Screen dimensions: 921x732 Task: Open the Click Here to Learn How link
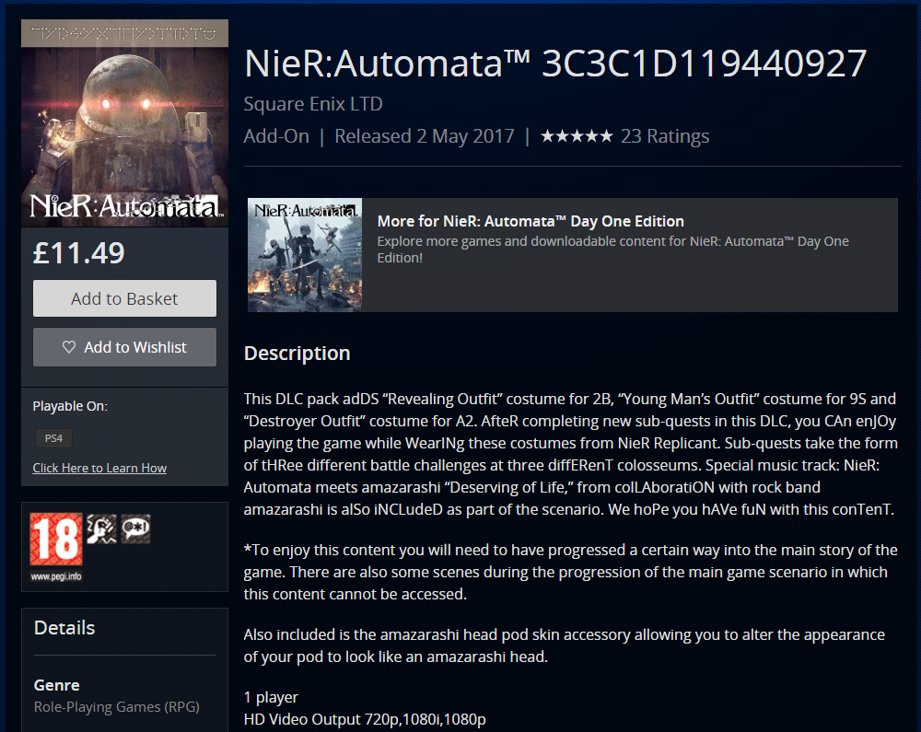pyautogui.click(x=99, y=468)
